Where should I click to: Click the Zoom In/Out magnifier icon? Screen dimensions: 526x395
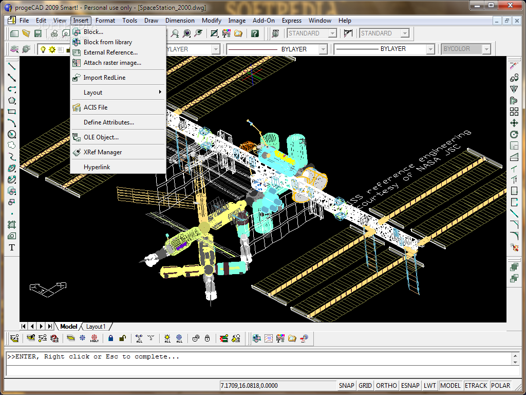tap(175, 33)
